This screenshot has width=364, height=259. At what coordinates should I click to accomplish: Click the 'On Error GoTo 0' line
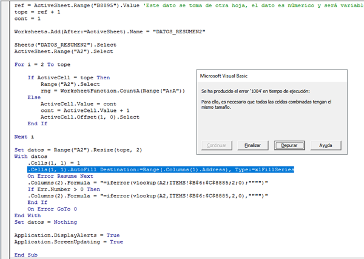coord(52,209)
